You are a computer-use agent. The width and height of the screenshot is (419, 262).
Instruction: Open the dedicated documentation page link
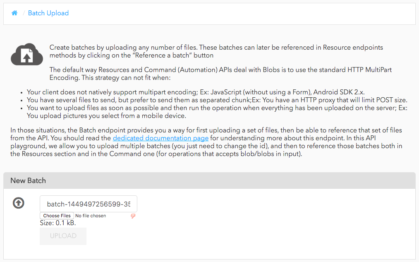[x=160, y=138]
